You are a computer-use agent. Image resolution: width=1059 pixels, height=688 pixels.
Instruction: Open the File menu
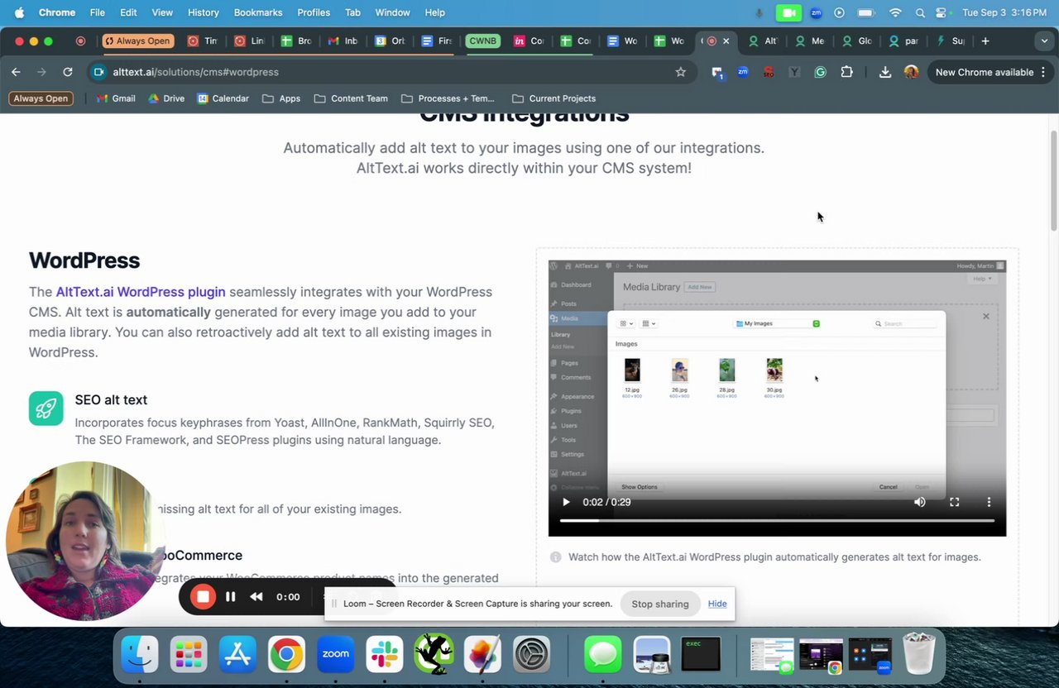pyautogui.click(x=97, y=12)
